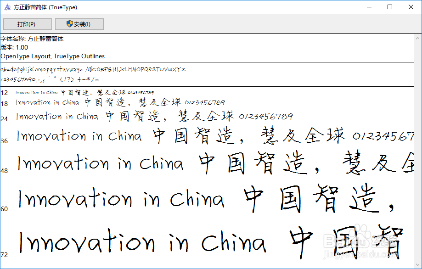Maximize the font preview window
Image resolution: width=422 pixels, height=269 pixels.
coord(390,7)
